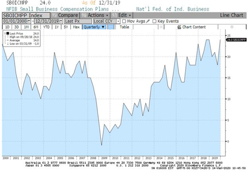Open the end date calendar picker
The image size is (249, 174).
click(61, 21)
